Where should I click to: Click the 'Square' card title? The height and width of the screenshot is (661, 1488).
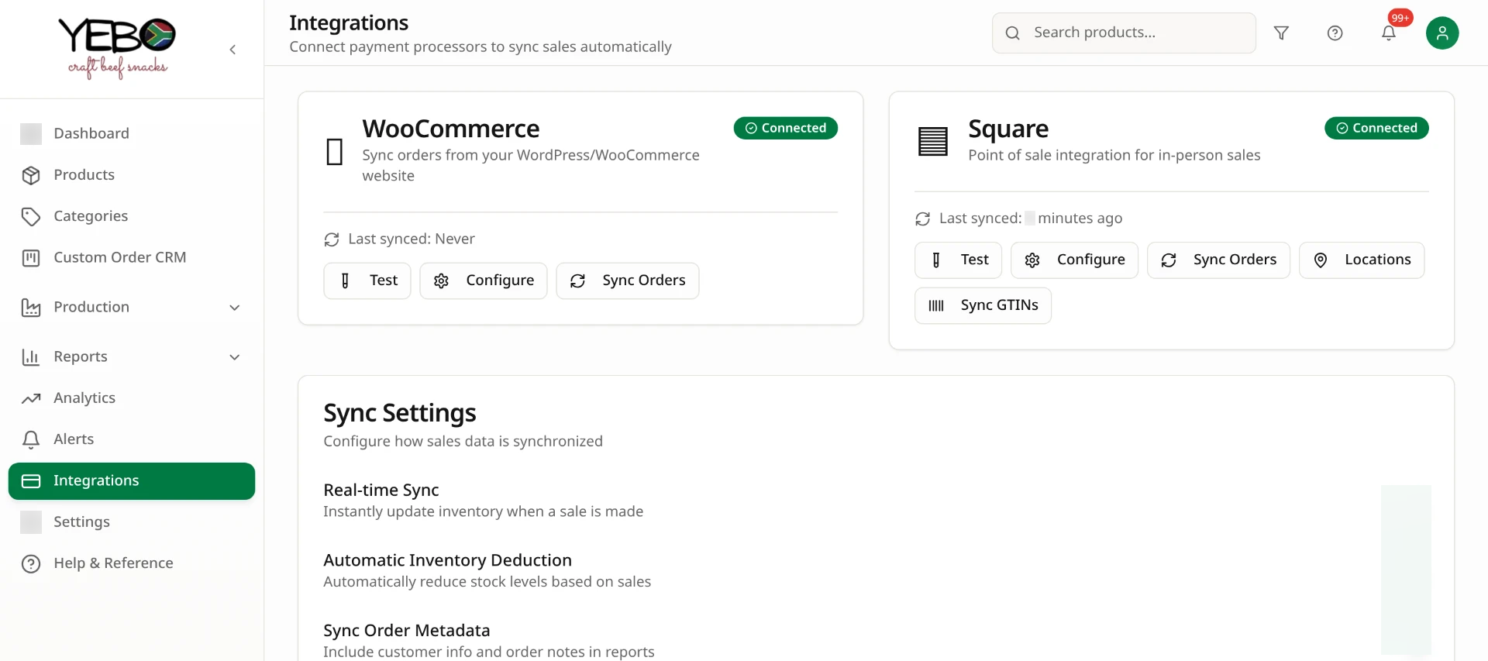point(1008,129)
